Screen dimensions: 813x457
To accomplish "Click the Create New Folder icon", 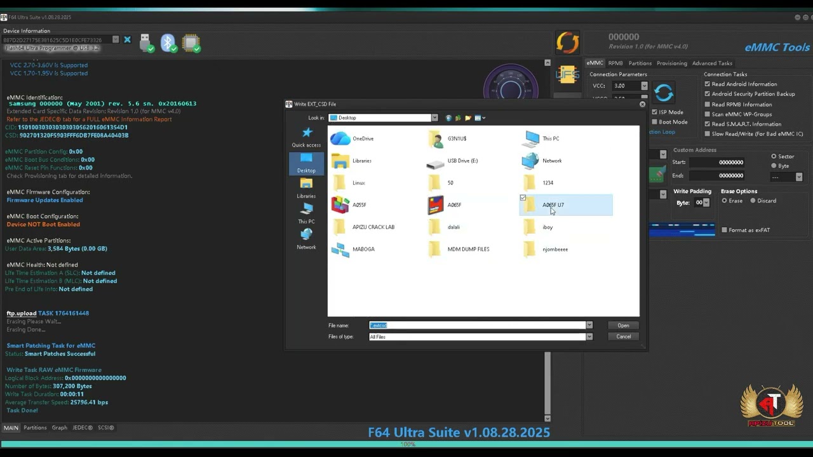I will [468, 117].
